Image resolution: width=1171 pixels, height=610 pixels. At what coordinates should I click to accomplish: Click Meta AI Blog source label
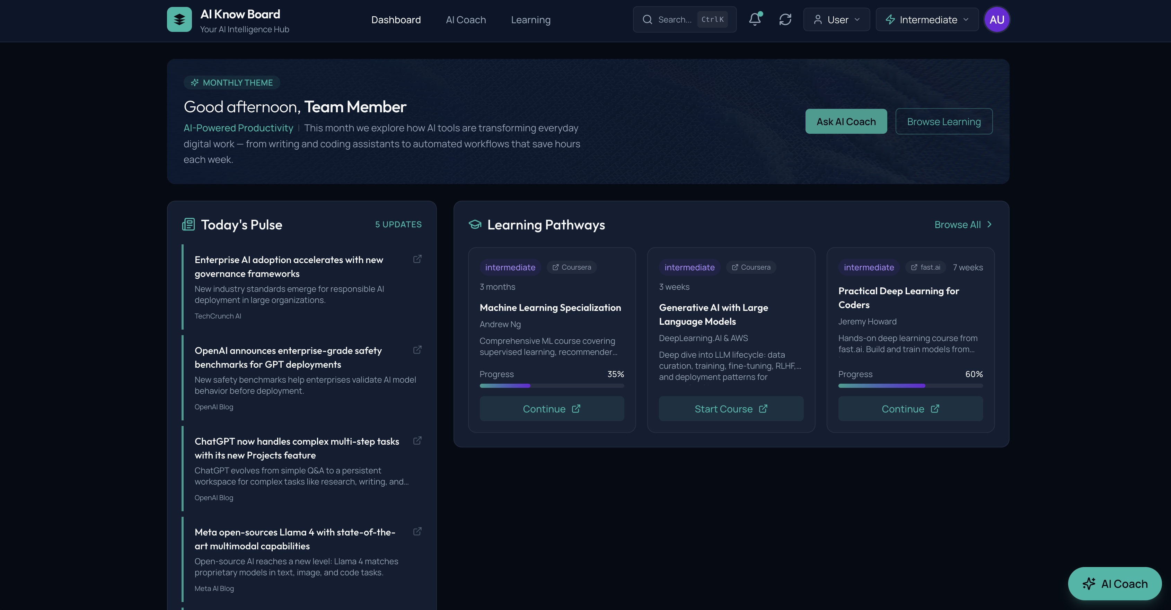(214, 588)
